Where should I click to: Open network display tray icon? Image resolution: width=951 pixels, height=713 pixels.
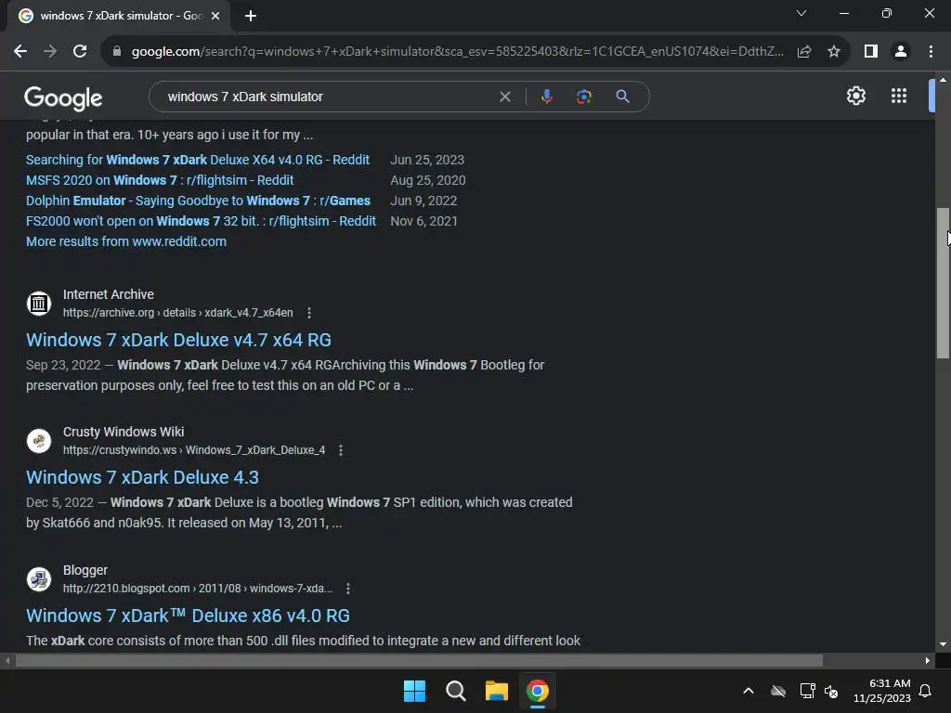[807, 691]
